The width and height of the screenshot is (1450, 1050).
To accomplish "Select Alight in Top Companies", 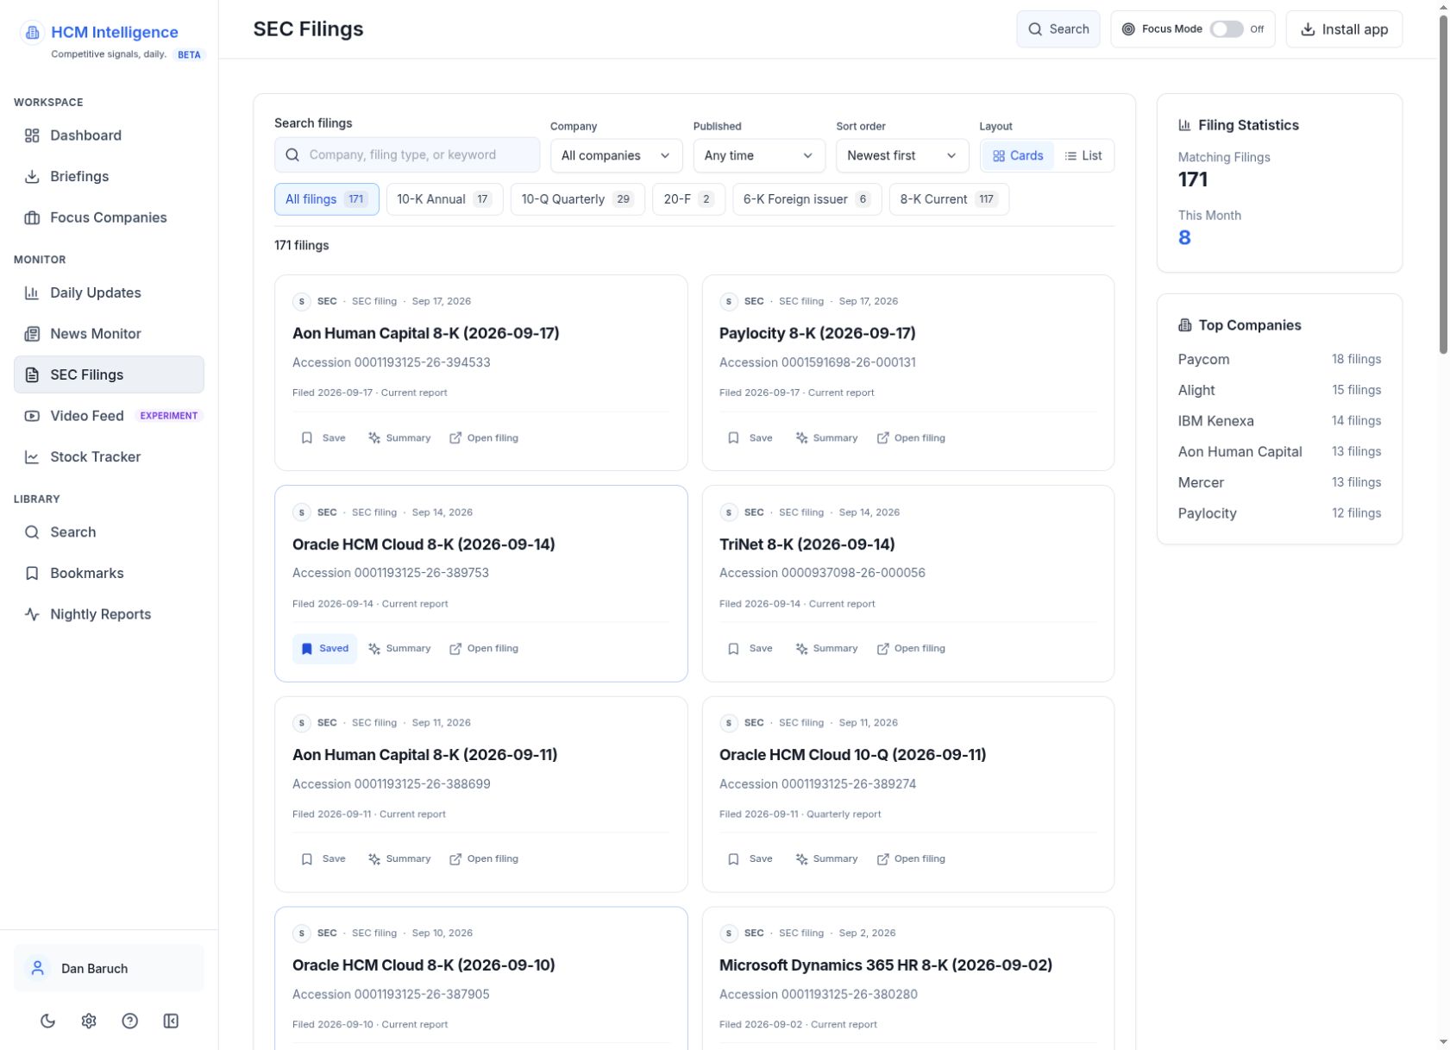I will point(1279,390).
